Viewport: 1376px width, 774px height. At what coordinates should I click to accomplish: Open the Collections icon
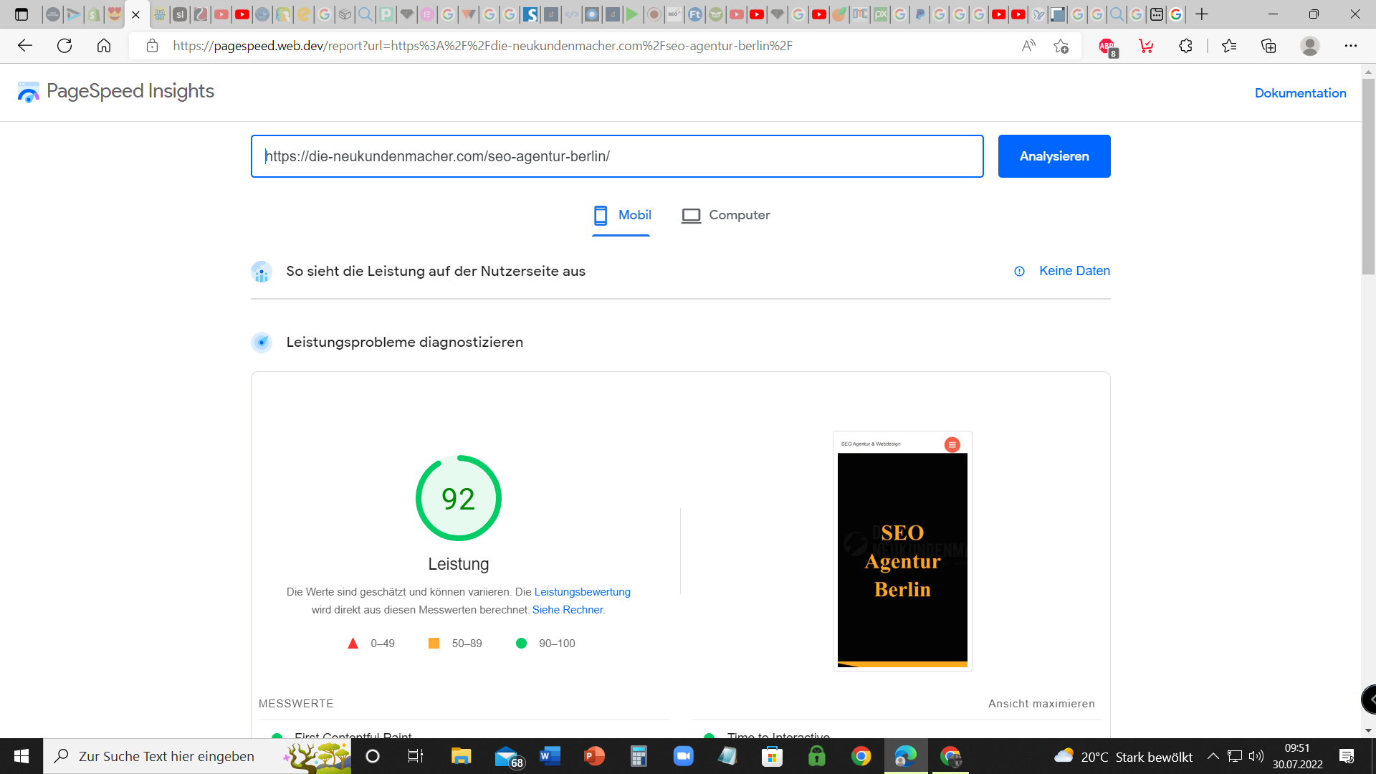coord(1268,46)
